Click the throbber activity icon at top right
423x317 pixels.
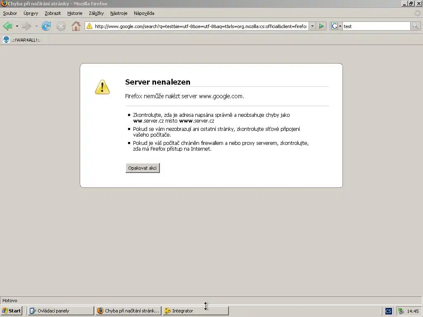click(417, 13)
